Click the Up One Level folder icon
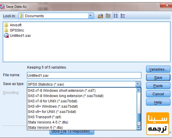The width and height of the screenshot is (172, 138). [100, 16]
